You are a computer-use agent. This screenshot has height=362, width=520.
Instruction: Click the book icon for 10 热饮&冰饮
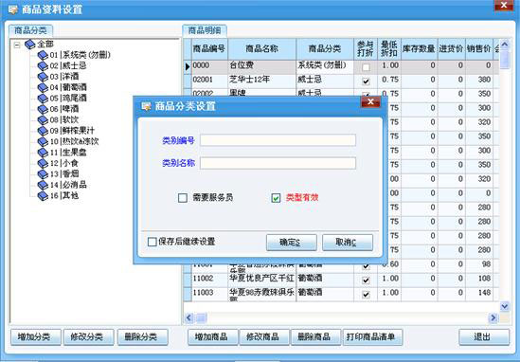[43, 142]
